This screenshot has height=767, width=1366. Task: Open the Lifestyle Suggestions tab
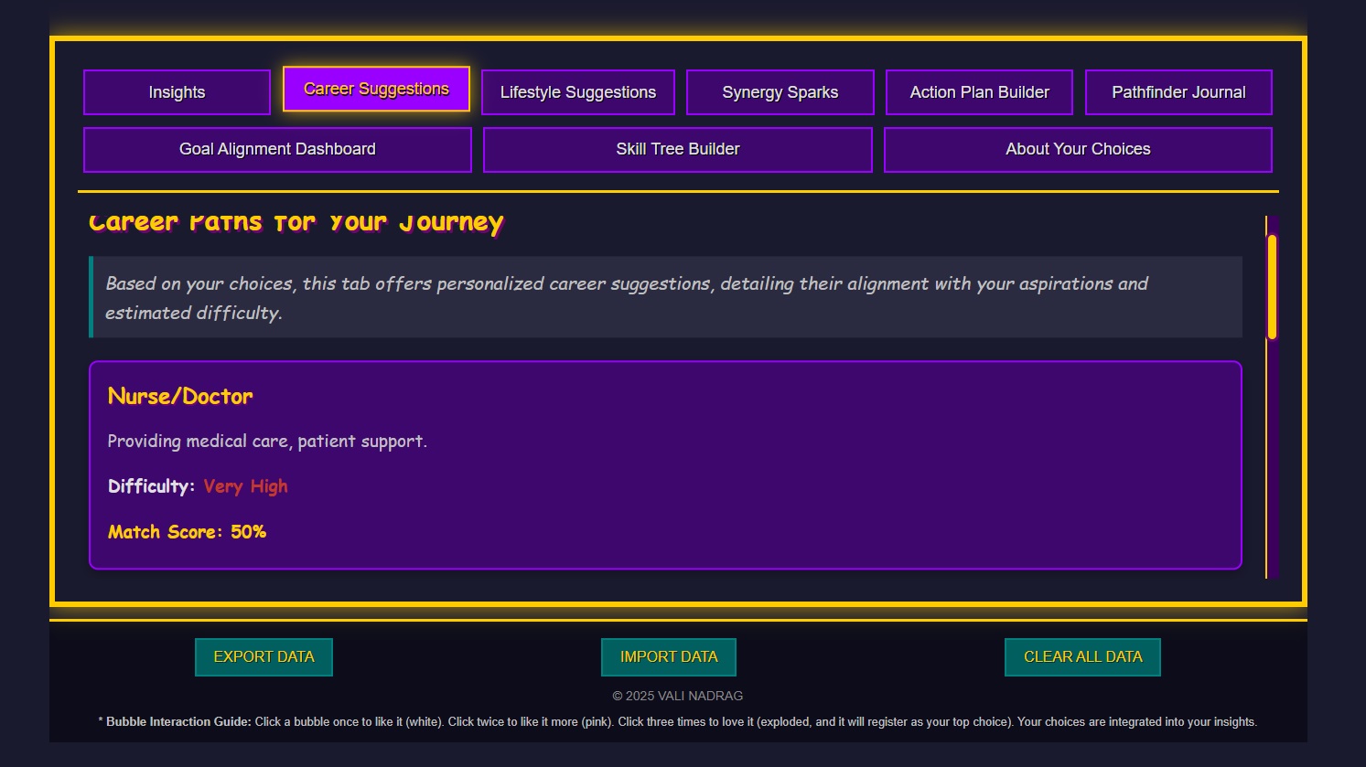click(x=577, y=91)
